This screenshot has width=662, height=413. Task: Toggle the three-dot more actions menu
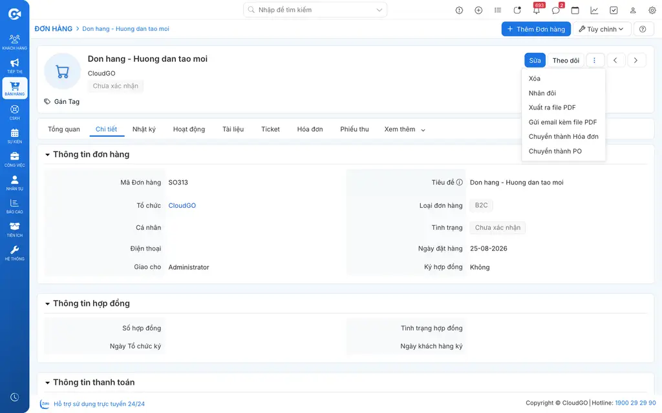(595, 60)
